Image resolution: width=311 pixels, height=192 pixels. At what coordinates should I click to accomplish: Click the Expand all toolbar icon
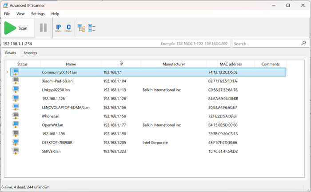pos(81,28)
